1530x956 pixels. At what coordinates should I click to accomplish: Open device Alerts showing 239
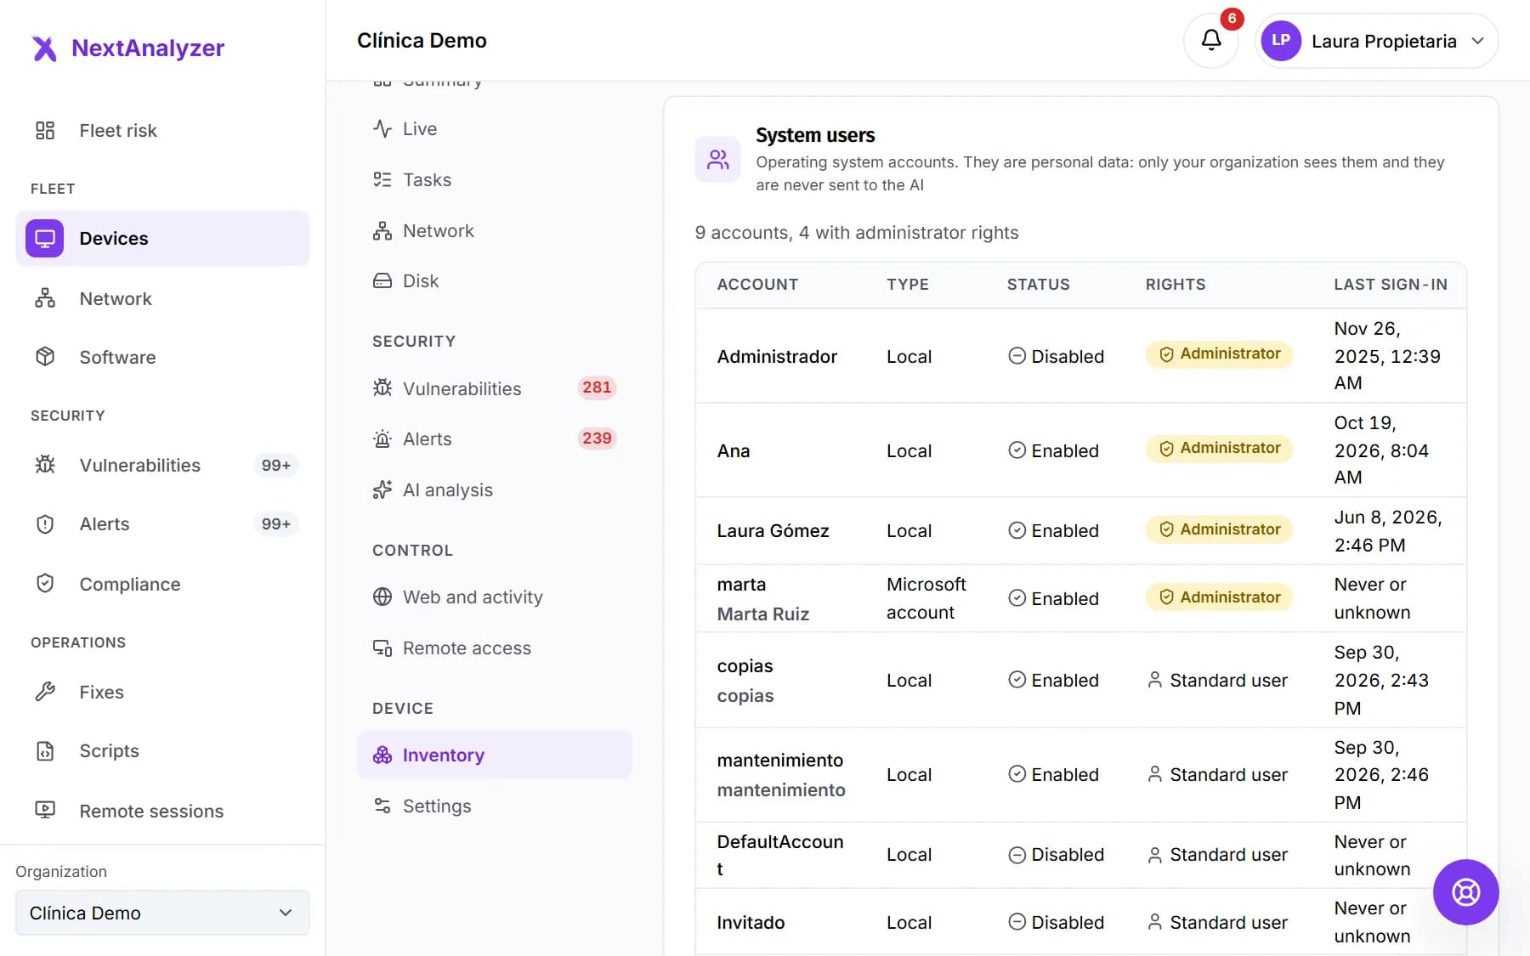494,438
